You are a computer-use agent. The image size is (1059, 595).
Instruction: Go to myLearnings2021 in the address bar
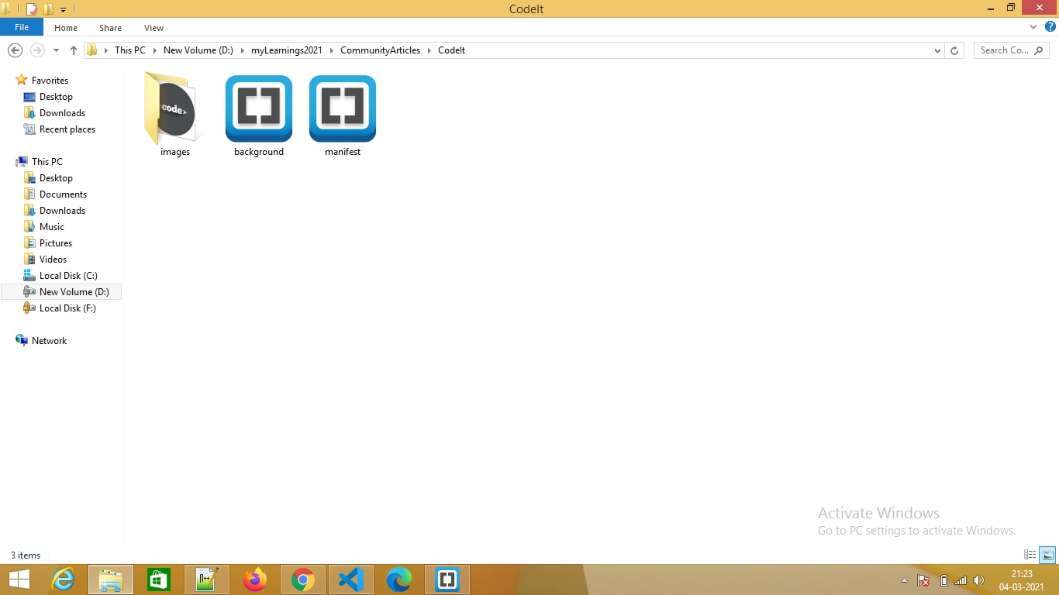[x=287, y=50]
